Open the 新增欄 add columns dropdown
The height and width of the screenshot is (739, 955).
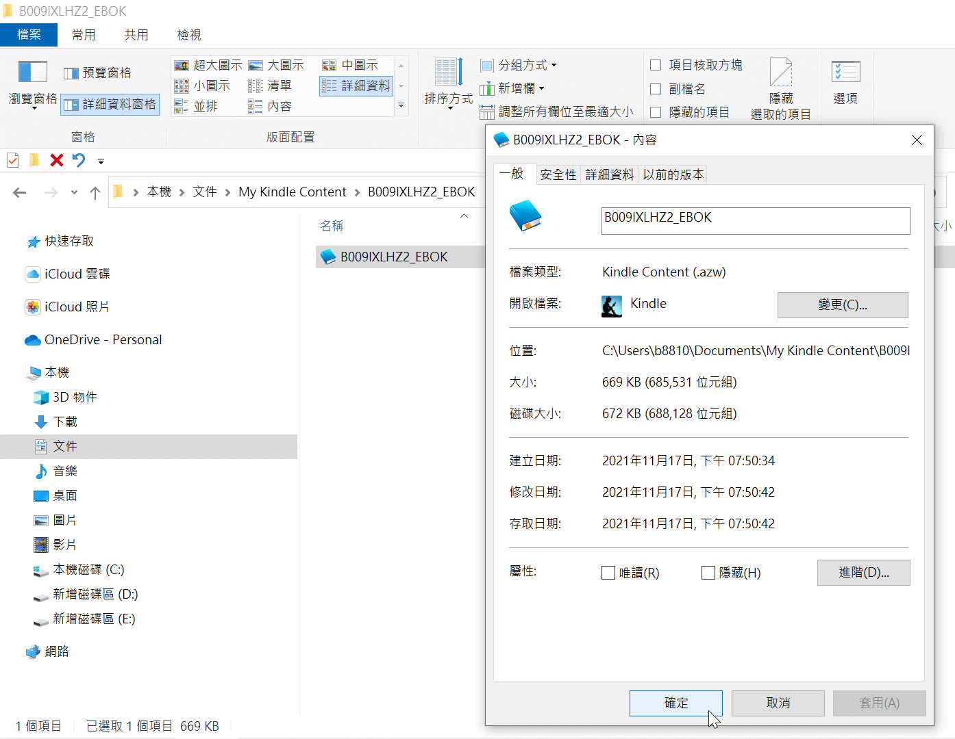click(x=512, y=88)
